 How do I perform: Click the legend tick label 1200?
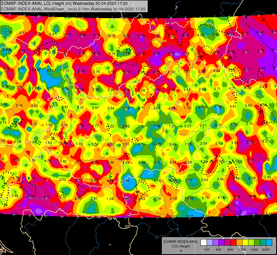click(x=242, y=250)
